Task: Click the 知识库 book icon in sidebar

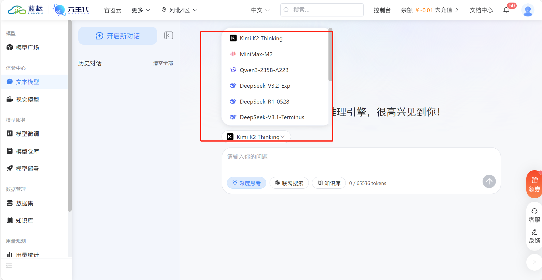Action: click(x=10, y=220)
